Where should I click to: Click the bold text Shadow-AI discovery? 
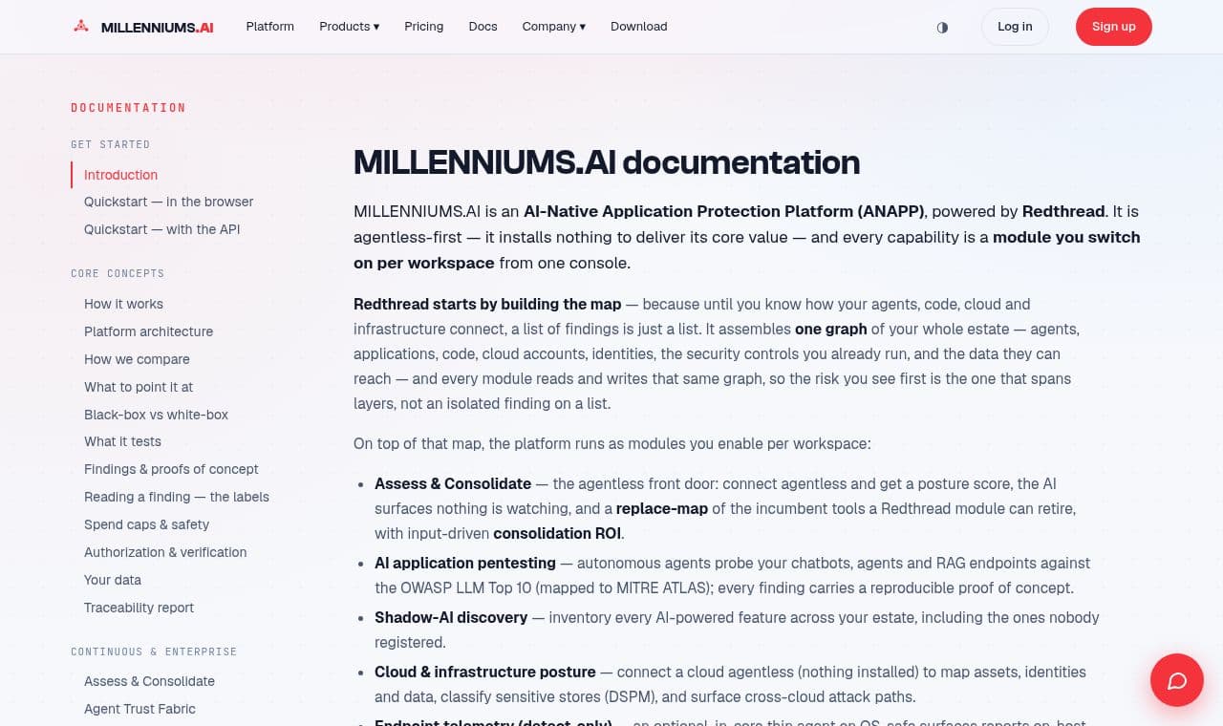point(451,617)
